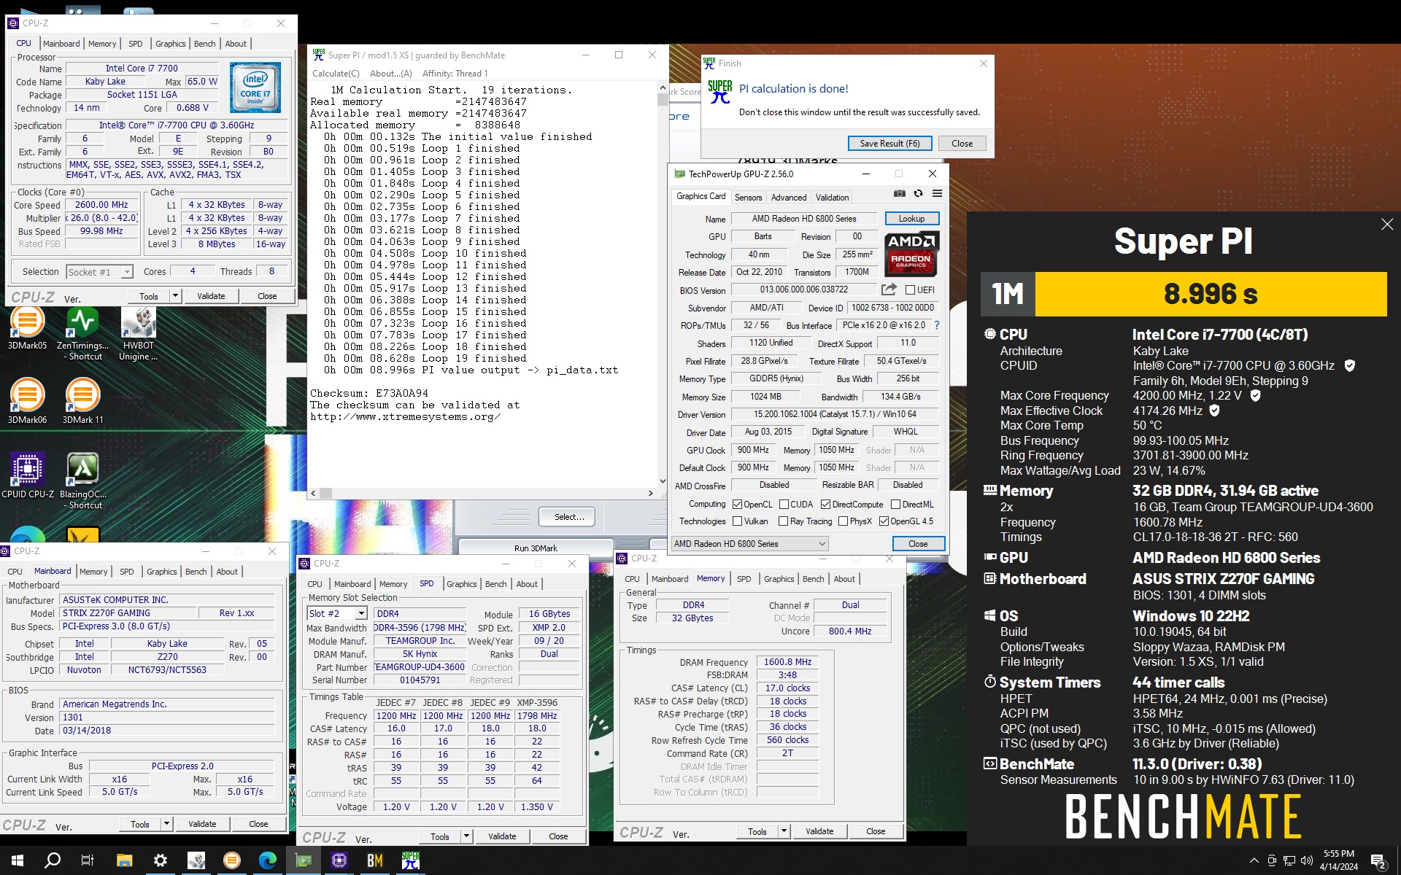Open Calculate menu in Super PI

(x=336, y=74)
